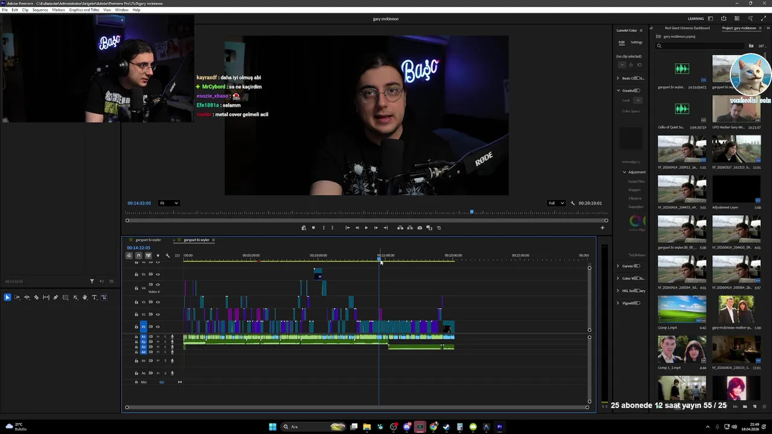The image size is (772, 434).
Task: Enable voice-over record on A5
Action: pyautogui.click(x=172, y=360)
